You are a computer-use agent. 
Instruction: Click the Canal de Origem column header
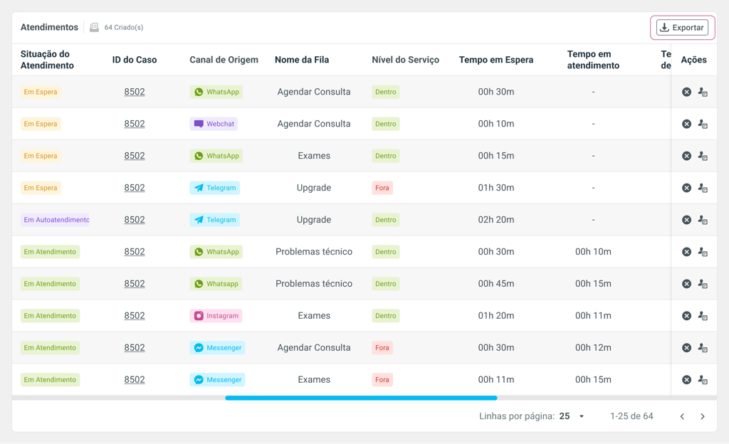coord(224,60)
